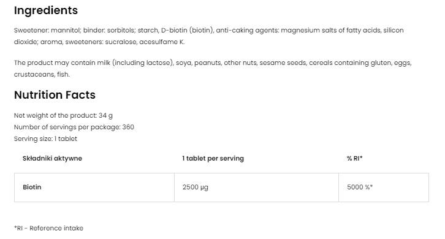Click the RI - Reference intake footnote

[x=48, y=228]
